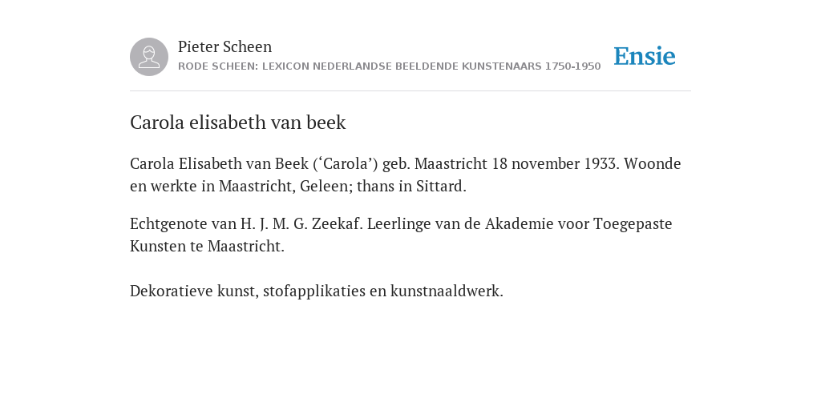This screenshot has width=821, height=410.
Task: Open the Rode Scheen lexicon title link
Action: (x=389, y=66)
